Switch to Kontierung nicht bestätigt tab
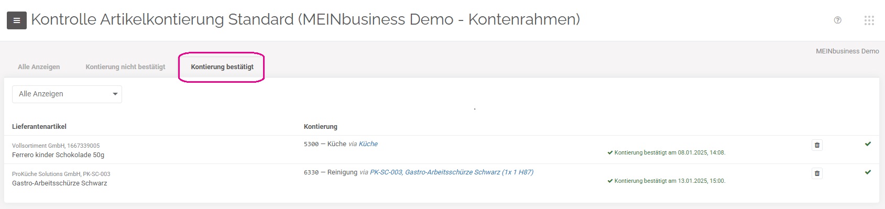This screenshot has width=885, height=209. click(x=125, y=67)
